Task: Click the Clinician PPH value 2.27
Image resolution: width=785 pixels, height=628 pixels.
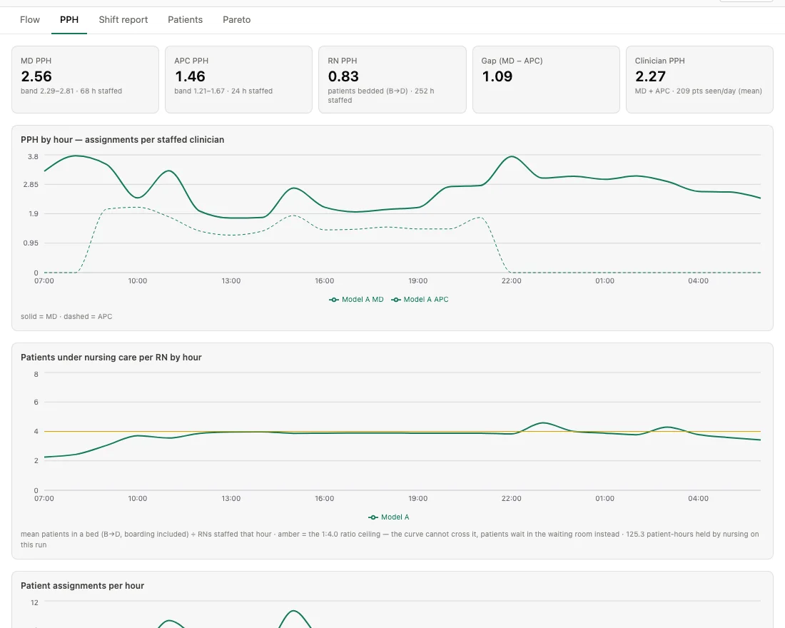Action: coord(650,76)
